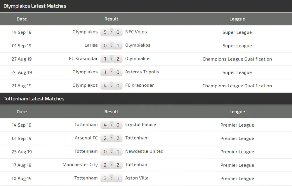The width and height of the screenshot is (292, 186).
Task: Click the 3 : 1 score against Aston Villa
Action: [x=112, y=178]
